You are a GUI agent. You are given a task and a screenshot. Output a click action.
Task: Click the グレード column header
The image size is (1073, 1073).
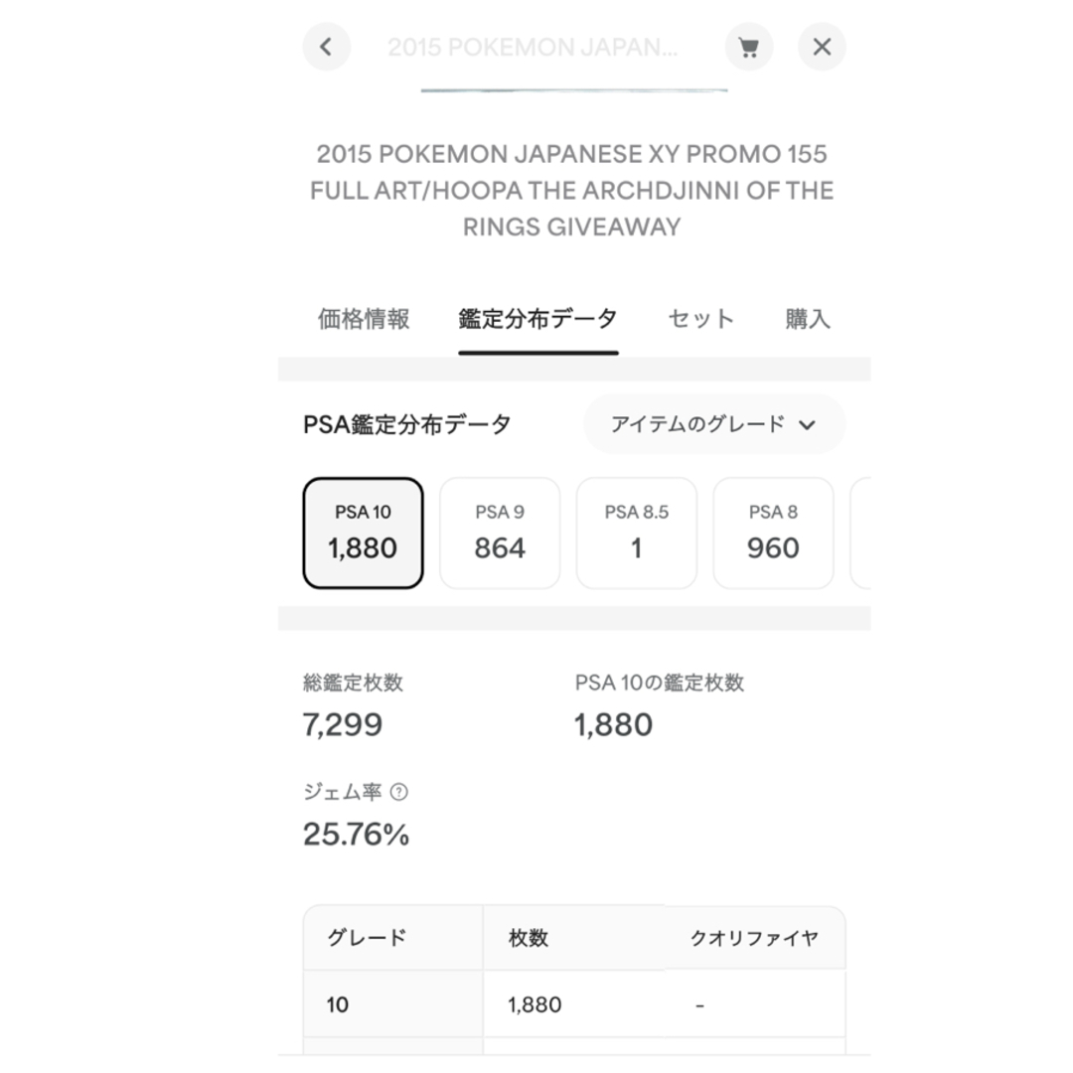coord(367,938)
